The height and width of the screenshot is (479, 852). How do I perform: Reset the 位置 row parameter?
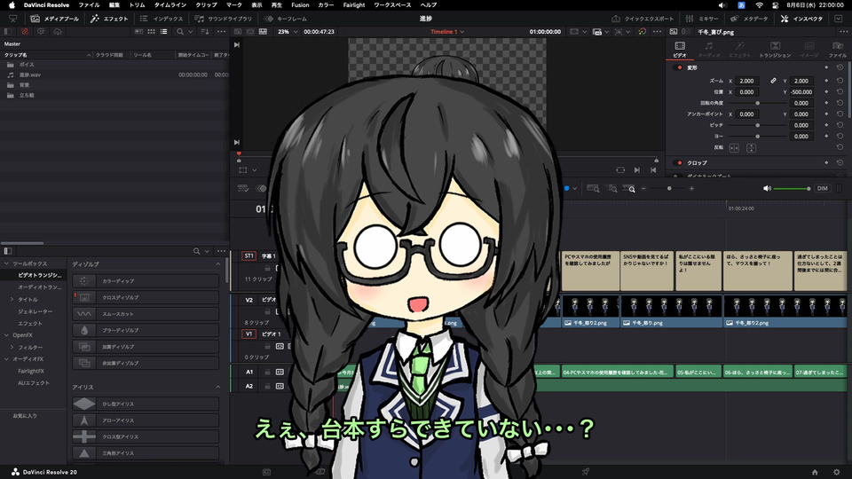840,91
